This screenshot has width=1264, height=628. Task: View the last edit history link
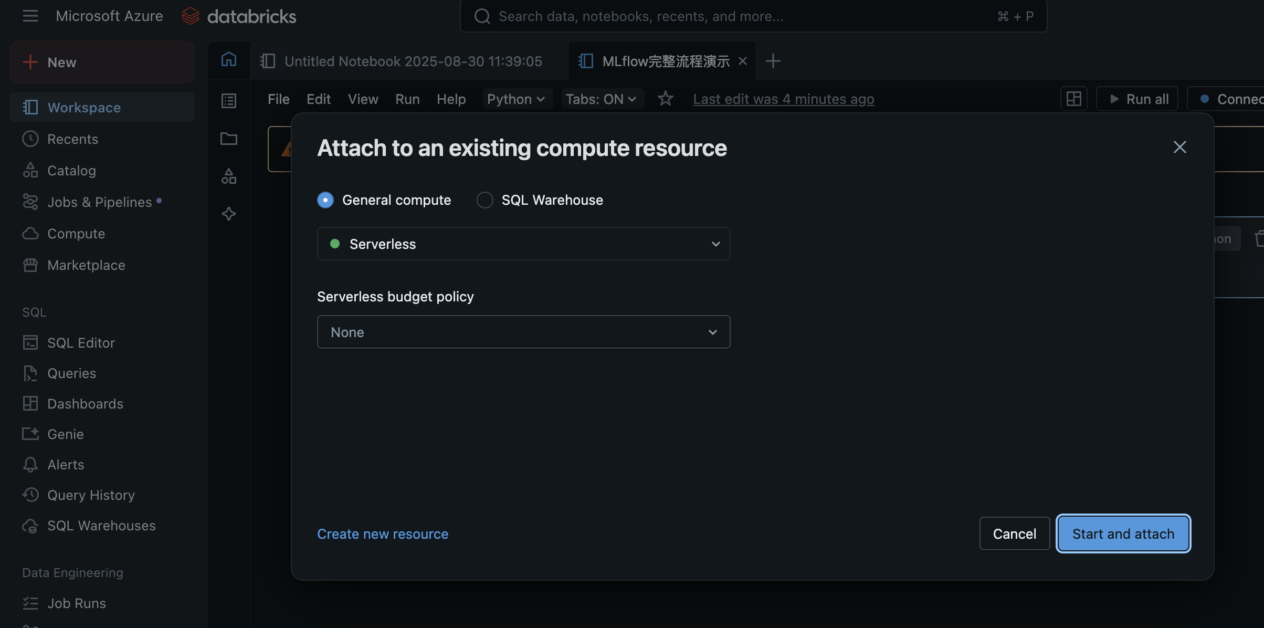(x=784, y=99)
